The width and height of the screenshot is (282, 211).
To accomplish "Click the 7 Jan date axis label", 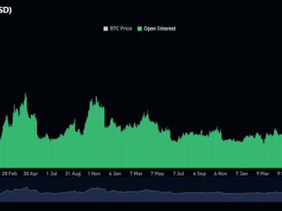I will (x=242, y=173).
